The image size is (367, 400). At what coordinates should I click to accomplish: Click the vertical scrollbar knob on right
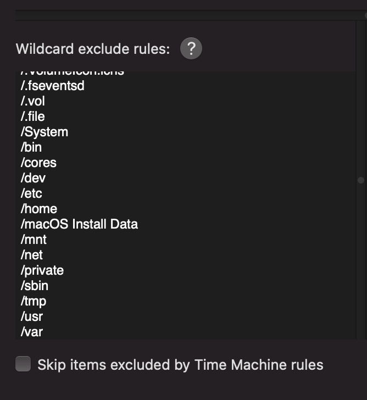pos(361,180)
